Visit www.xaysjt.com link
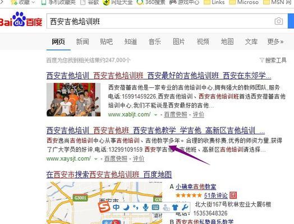The image size is (294, 224). tap(68, 158)
